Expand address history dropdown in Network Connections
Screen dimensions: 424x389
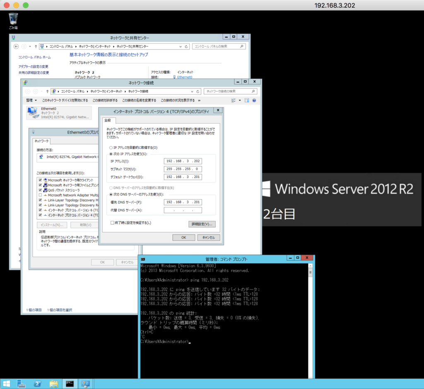tap(192, 92)
